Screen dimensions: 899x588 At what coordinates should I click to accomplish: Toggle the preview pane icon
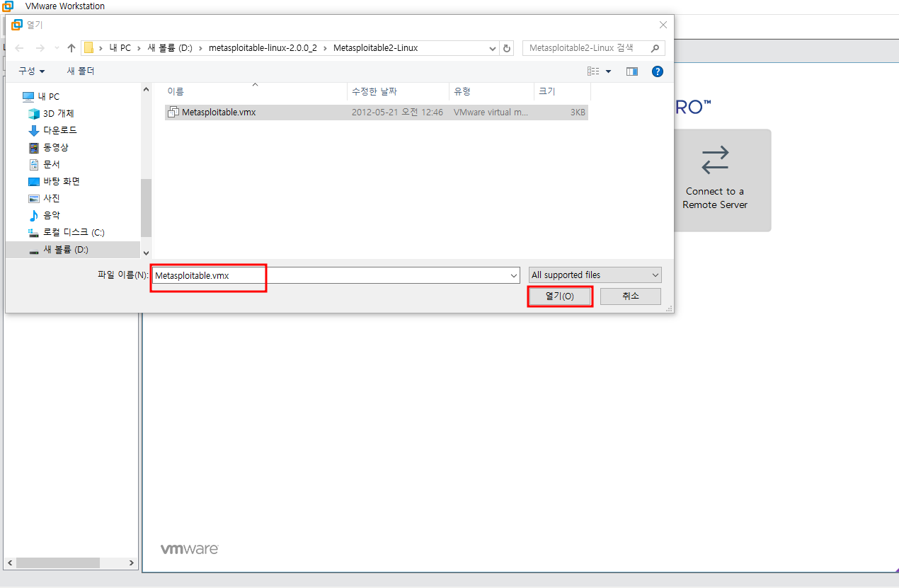click(x=632, y=71)
